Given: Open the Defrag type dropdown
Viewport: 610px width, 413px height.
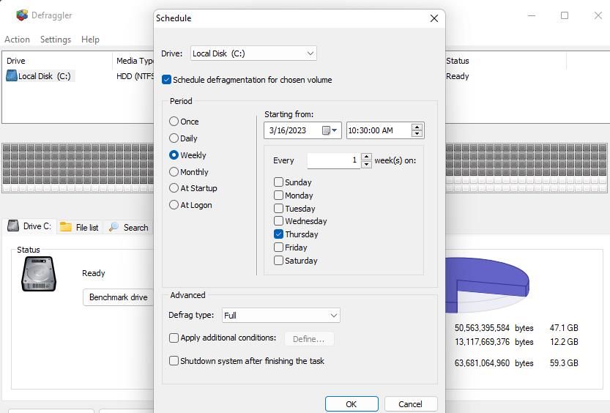Looking at the screenshot, I should [x=281, y=316].
